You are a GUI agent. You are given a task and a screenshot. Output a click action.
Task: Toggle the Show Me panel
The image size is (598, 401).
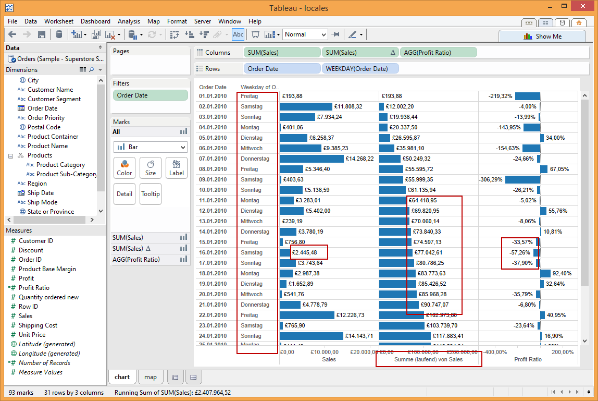[x=542, y=36]
